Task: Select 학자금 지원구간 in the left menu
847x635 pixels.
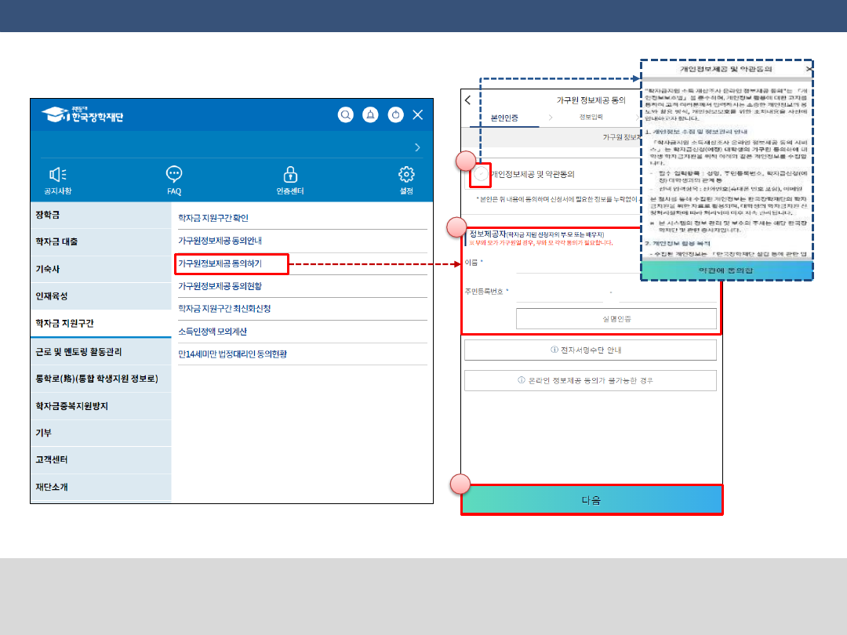Action: tap(70, 323)
